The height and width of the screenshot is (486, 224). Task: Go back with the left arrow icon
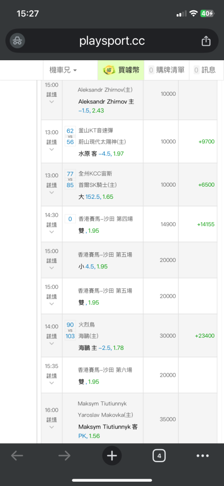[x=17, y=456]
